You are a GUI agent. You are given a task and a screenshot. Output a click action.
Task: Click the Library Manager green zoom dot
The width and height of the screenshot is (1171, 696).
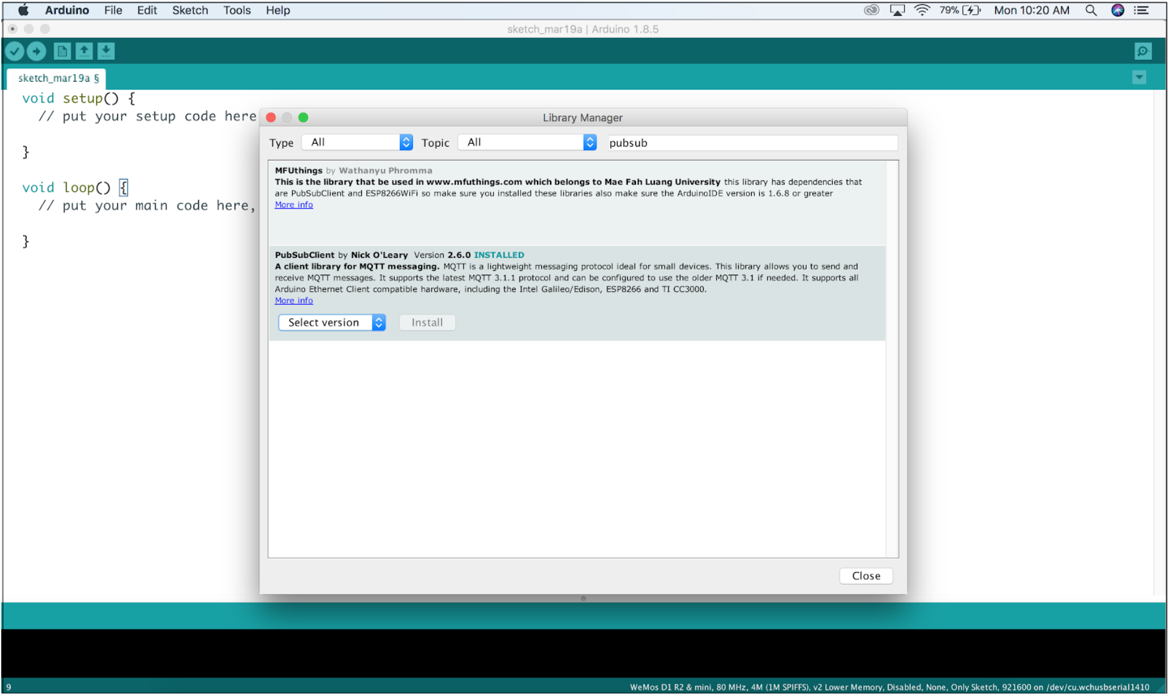[303, 118]
